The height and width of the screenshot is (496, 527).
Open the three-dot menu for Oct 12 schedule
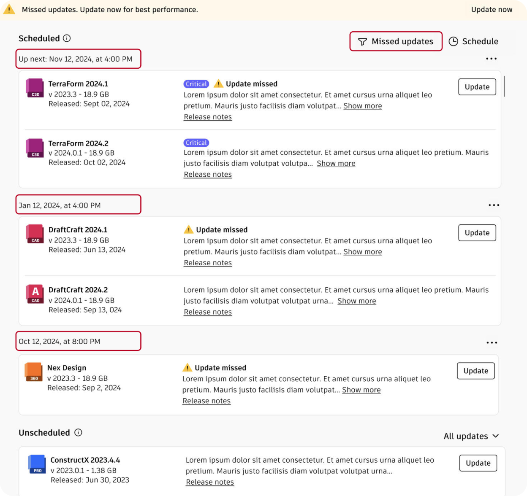click(x=492, y=342)
